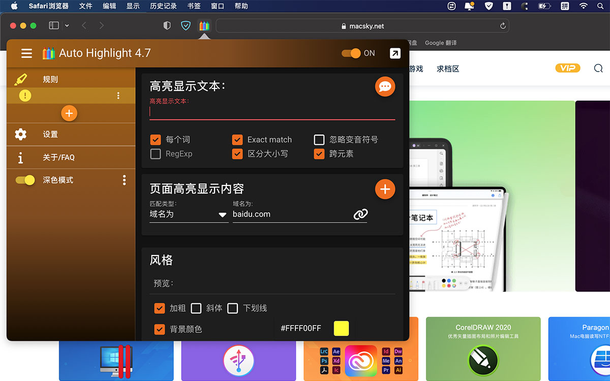Click the settings gear icon
This screenshot has height=381, width=610.
point(20,134)
